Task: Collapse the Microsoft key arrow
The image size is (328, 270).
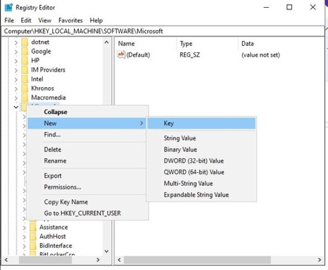Action: pyautogui.click(x=15, y=107)
